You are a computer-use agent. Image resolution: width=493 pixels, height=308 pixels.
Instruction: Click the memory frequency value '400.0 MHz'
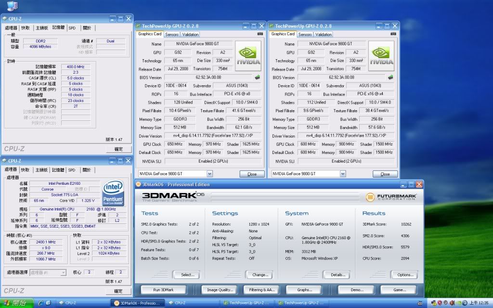[76, 66]
